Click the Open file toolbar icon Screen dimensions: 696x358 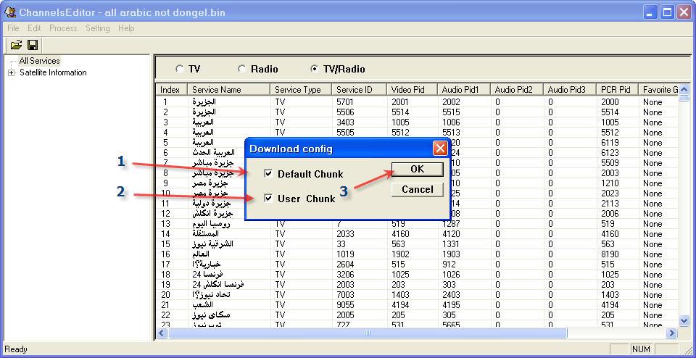(x=16, y=45)
